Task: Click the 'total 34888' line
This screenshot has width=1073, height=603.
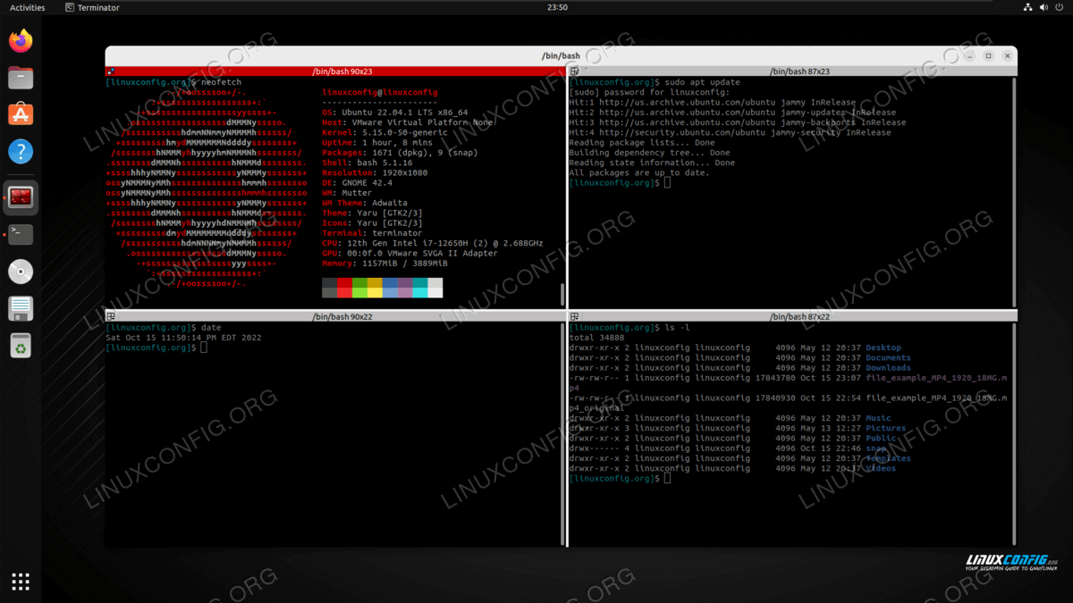Action: tap(597, 338)
